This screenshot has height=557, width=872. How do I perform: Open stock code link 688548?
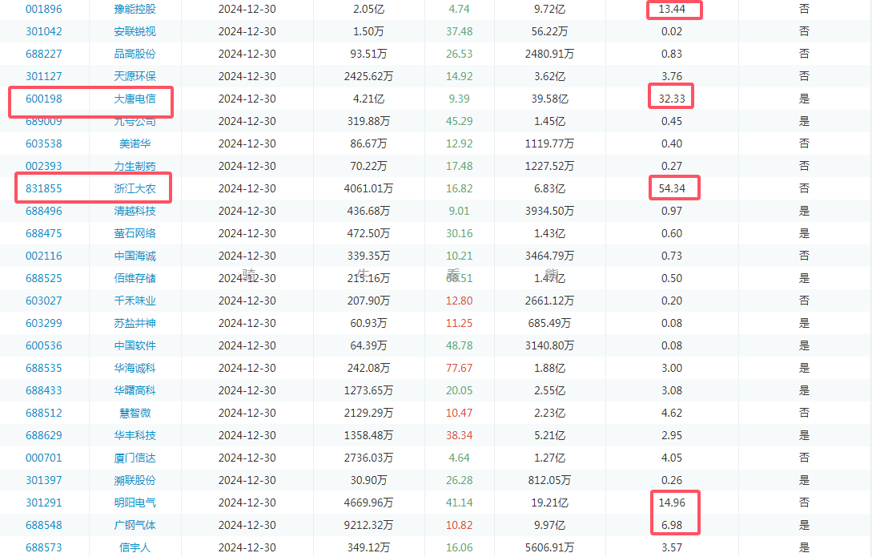43,525
